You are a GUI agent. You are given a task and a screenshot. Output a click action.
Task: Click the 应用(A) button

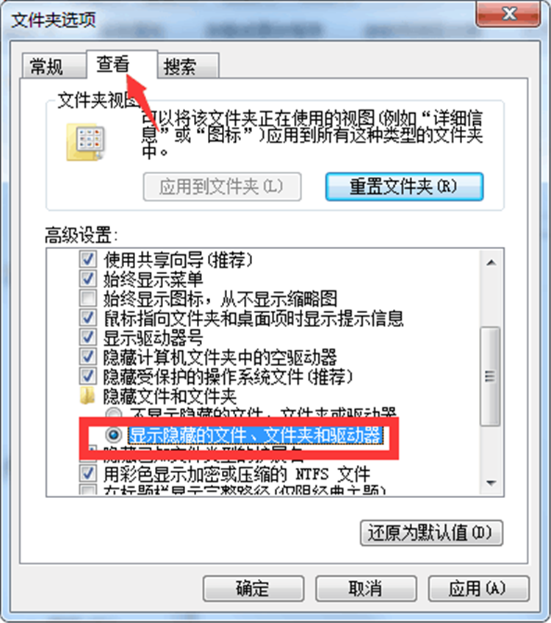point(479,588)
